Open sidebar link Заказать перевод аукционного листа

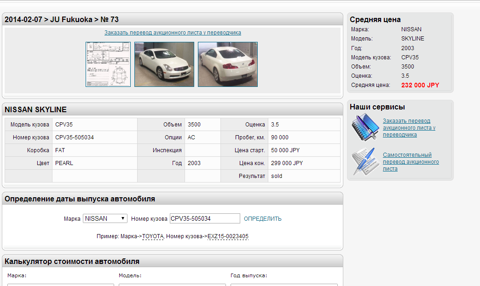[409, 127]
